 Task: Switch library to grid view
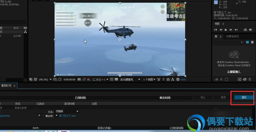[247, 42]
